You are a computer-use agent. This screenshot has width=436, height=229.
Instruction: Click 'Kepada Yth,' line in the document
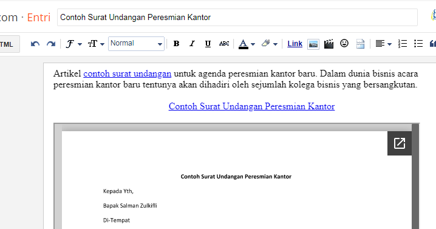[x=118, y=191]
